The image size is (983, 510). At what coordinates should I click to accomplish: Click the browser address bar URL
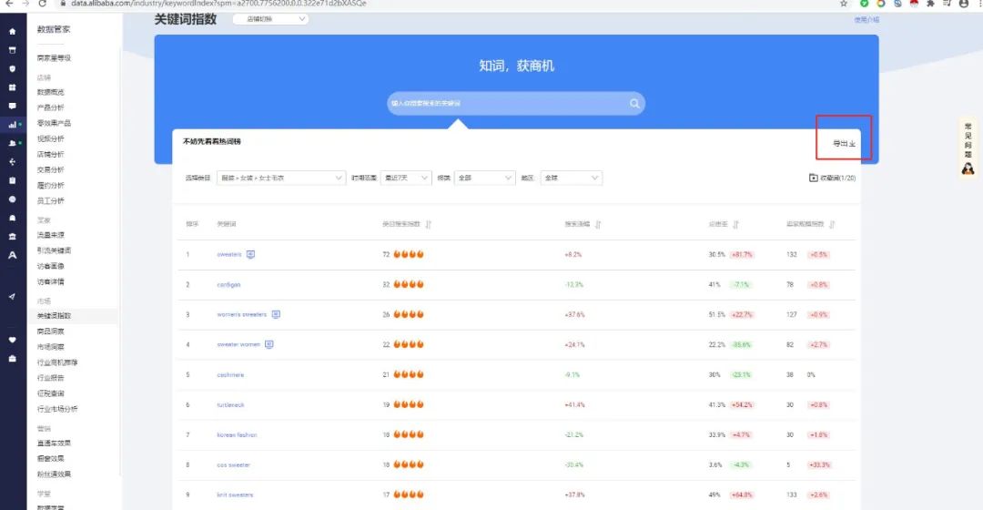[218, 4]
